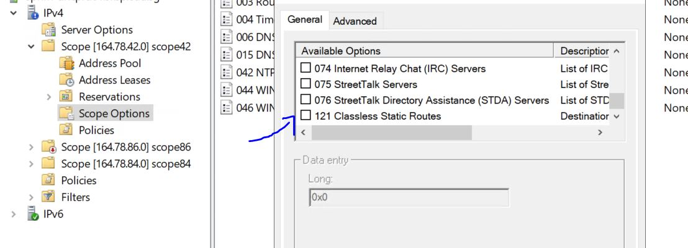Viewport: 688px width, 248px height.
Task: Expand Scope 164.78.86.0 scope86
Action: click(30, 147)
